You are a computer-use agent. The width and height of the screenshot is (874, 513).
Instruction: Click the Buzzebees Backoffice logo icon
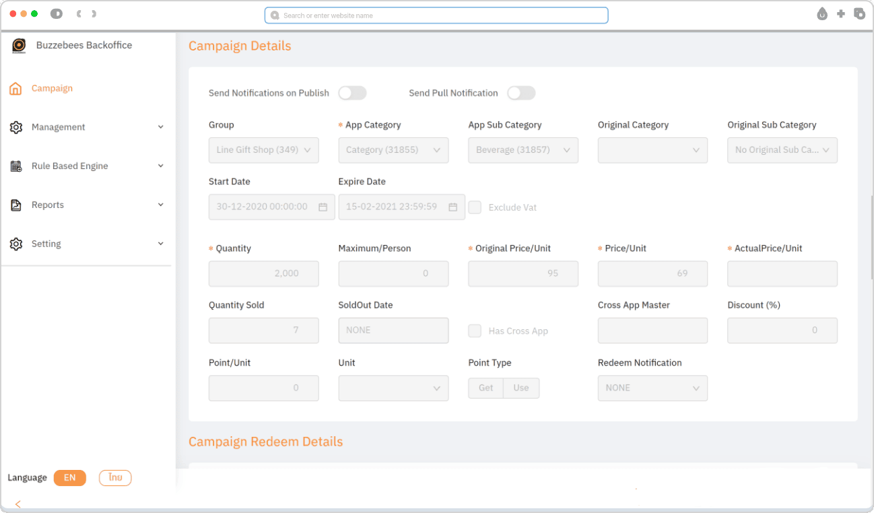pyautogui.click(x=19, y=46)
